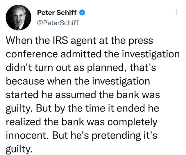The image size is (186, 155).
Task: Click the word "started" in the tweet
Action: [x=22, y=95]
